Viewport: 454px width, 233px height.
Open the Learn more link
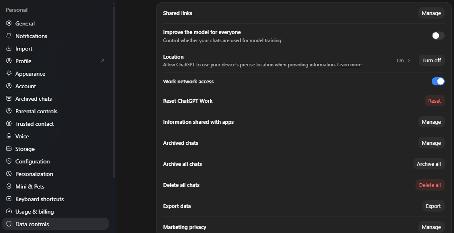(349, 65)
